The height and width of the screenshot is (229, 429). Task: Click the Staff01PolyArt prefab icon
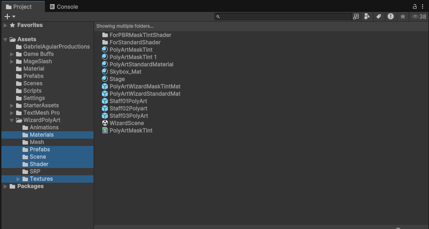[x=105, y=101]
